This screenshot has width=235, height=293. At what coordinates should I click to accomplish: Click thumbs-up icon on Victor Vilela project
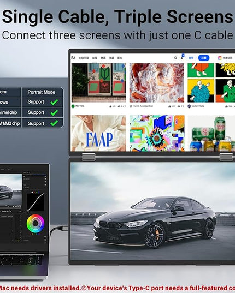click(226, 106)
